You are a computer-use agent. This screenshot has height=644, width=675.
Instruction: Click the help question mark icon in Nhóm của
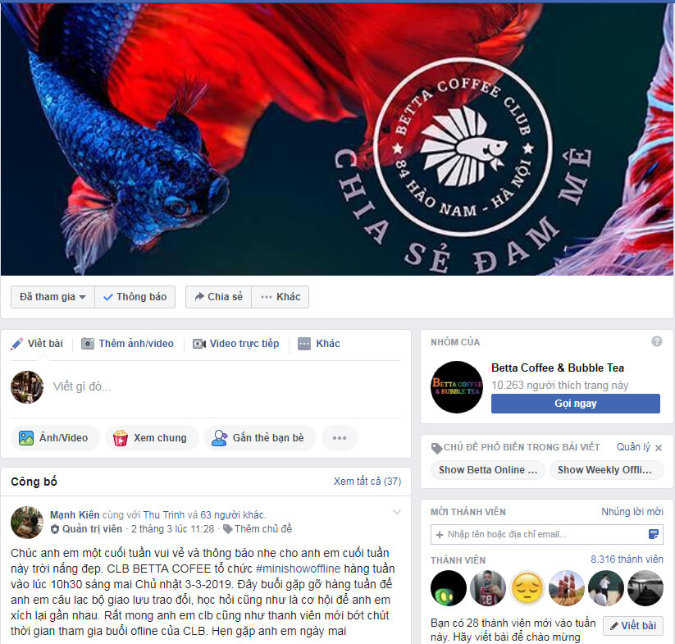(656, 341)
